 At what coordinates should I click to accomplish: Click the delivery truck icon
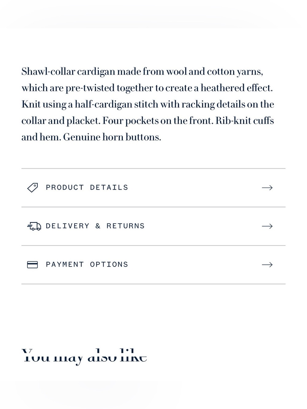coord(34,226)
